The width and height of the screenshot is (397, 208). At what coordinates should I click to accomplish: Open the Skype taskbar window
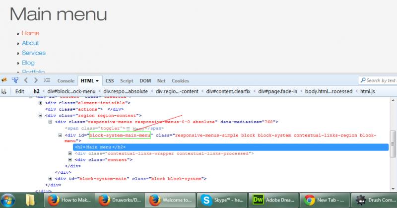tap(222, 200)
